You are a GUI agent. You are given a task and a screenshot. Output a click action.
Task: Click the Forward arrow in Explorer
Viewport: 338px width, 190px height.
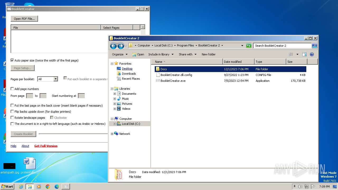(x=121, y=46)
